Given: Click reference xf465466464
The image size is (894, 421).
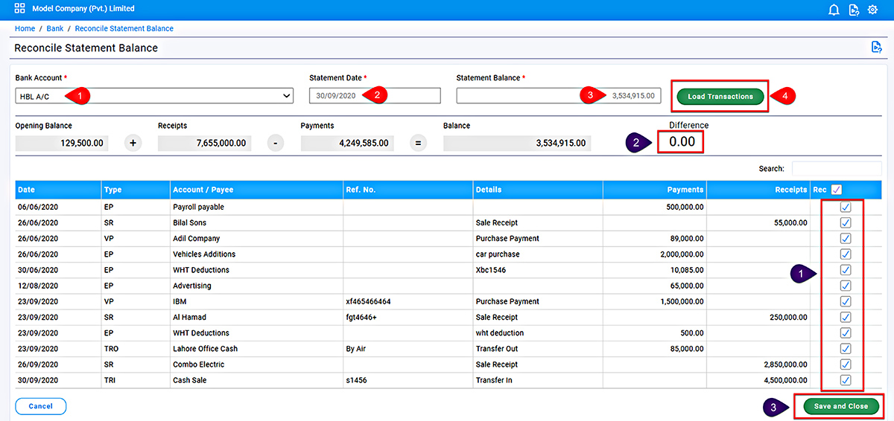Looking at the screenshot, I should (x=368, y=301).
